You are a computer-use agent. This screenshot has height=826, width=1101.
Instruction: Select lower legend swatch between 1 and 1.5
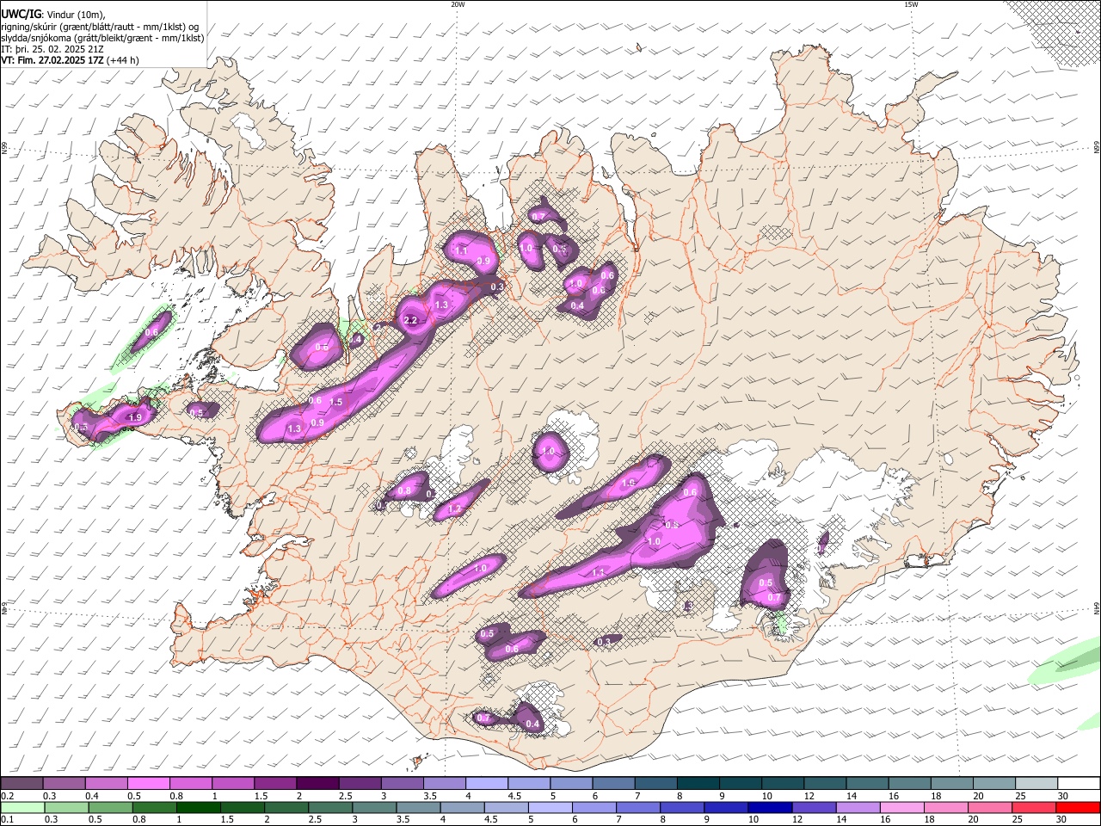198,807
